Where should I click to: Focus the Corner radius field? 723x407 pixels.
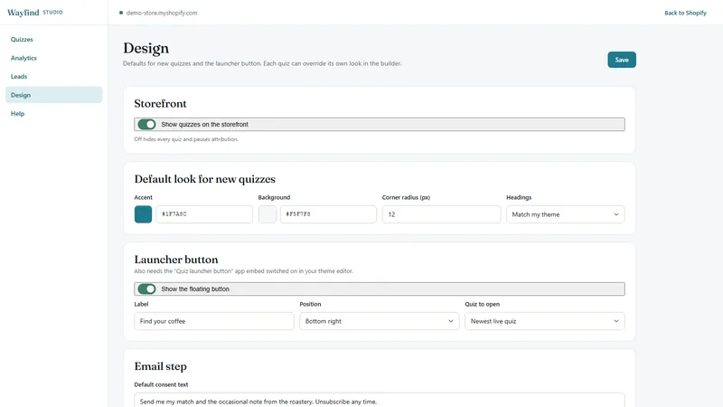coord(441,214)
